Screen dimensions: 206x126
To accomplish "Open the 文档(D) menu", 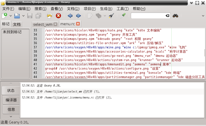I will tap(73, 9).
